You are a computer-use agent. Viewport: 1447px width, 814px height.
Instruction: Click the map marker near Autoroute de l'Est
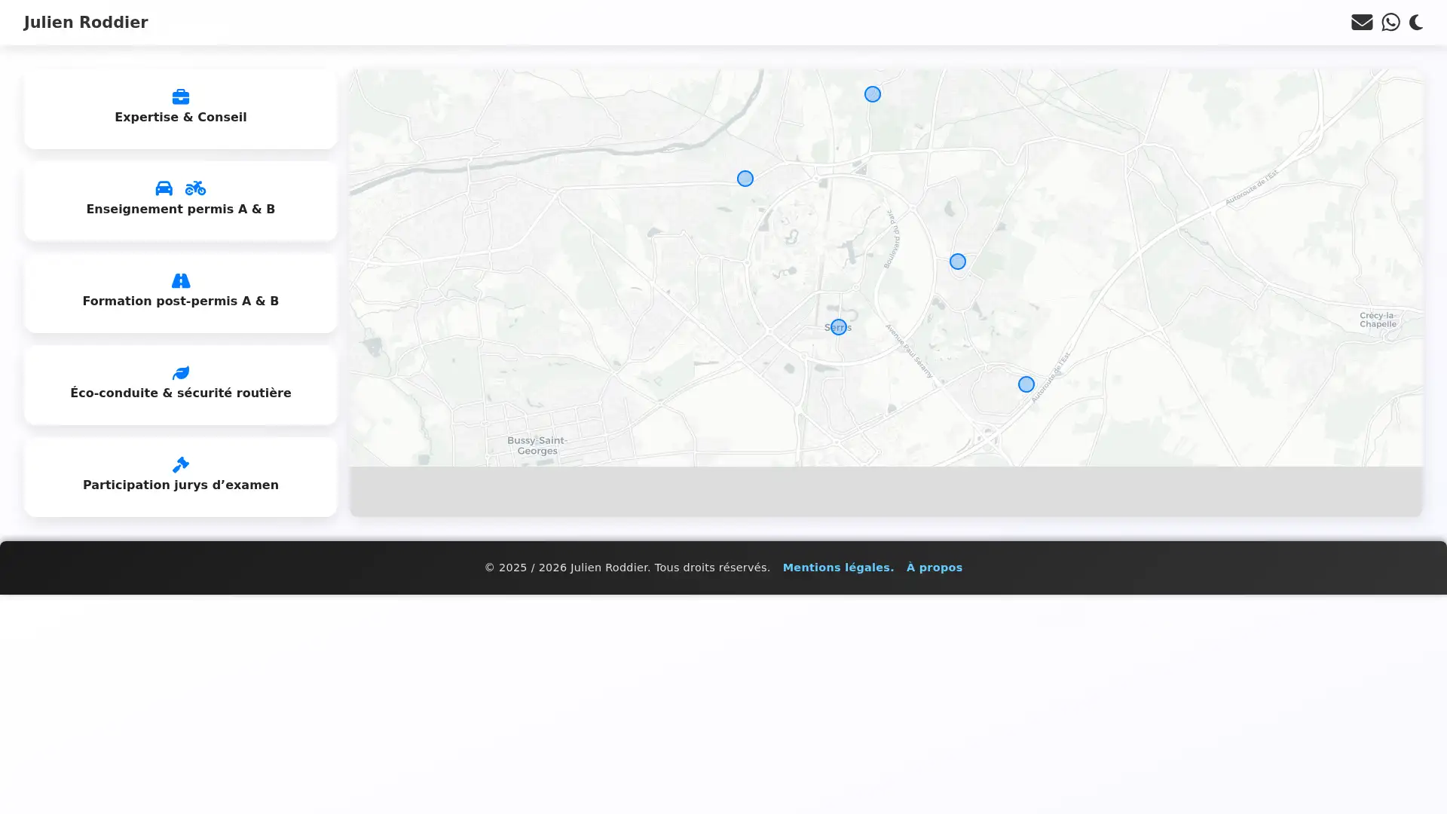tap(1026, 384)
